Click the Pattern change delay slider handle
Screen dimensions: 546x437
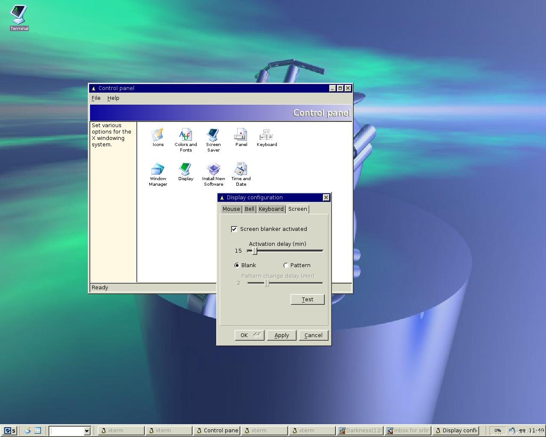pos(267,283)
